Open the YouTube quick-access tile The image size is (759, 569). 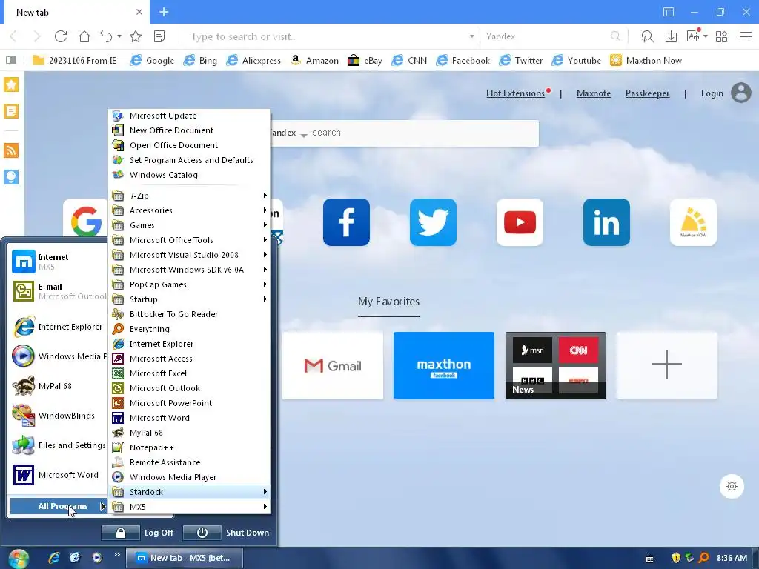tap(520, 222)
